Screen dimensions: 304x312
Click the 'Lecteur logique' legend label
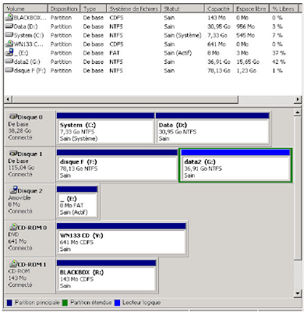(142, 303)
